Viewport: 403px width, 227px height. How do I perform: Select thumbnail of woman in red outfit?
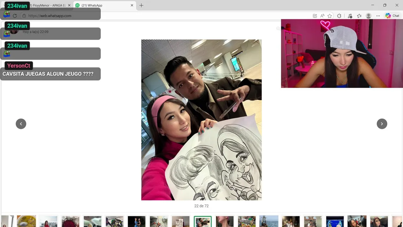(x=48, y=221)
